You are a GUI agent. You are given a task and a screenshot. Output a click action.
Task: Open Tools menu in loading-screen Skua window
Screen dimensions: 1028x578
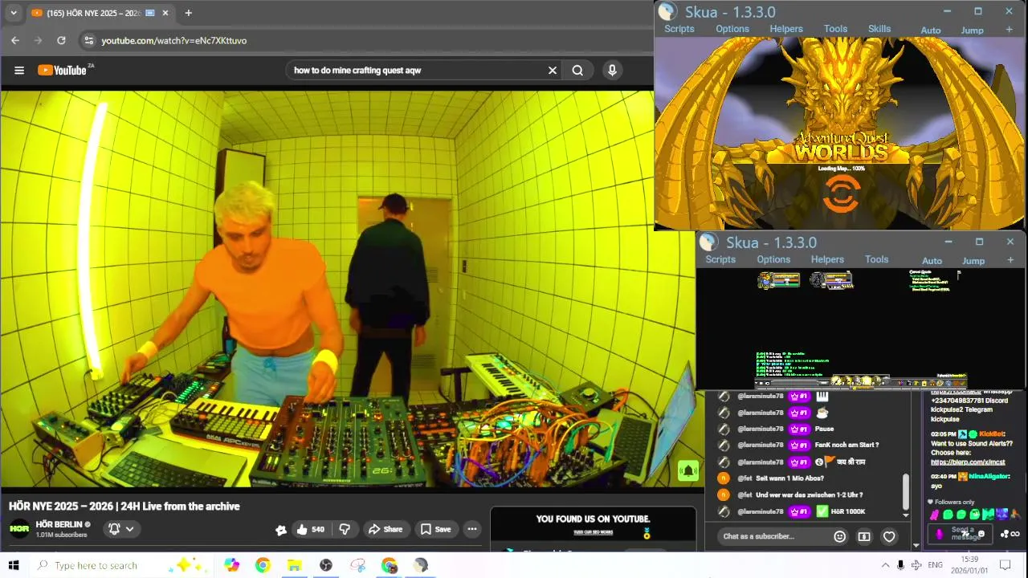pyautogui.click(x=835, y=29)
